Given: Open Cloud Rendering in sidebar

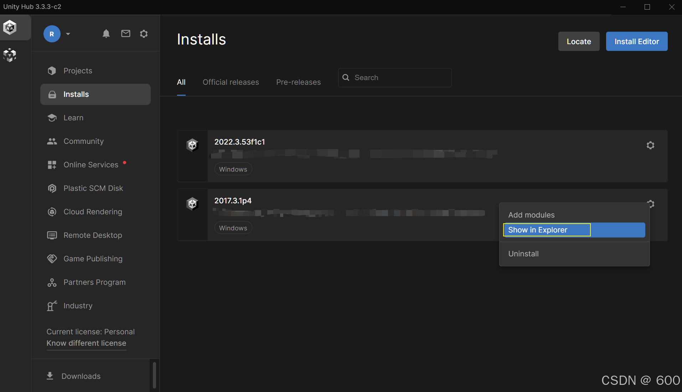Looking at the screenshot, I should tap(95, 212).
